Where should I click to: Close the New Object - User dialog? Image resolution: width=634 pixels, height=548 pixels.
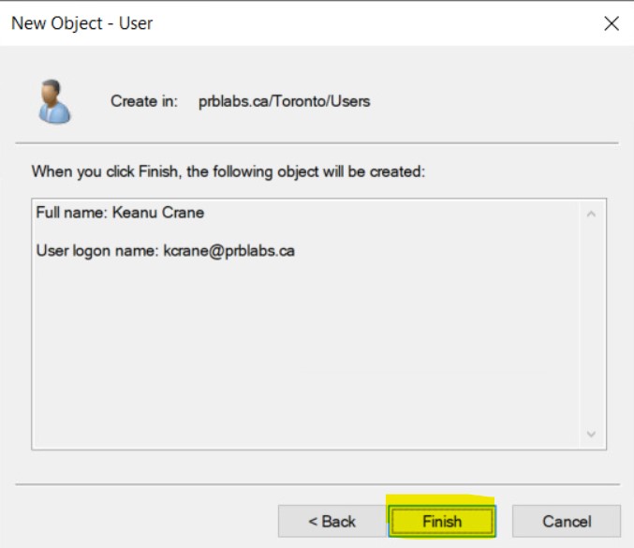click(x=612, y=23)
